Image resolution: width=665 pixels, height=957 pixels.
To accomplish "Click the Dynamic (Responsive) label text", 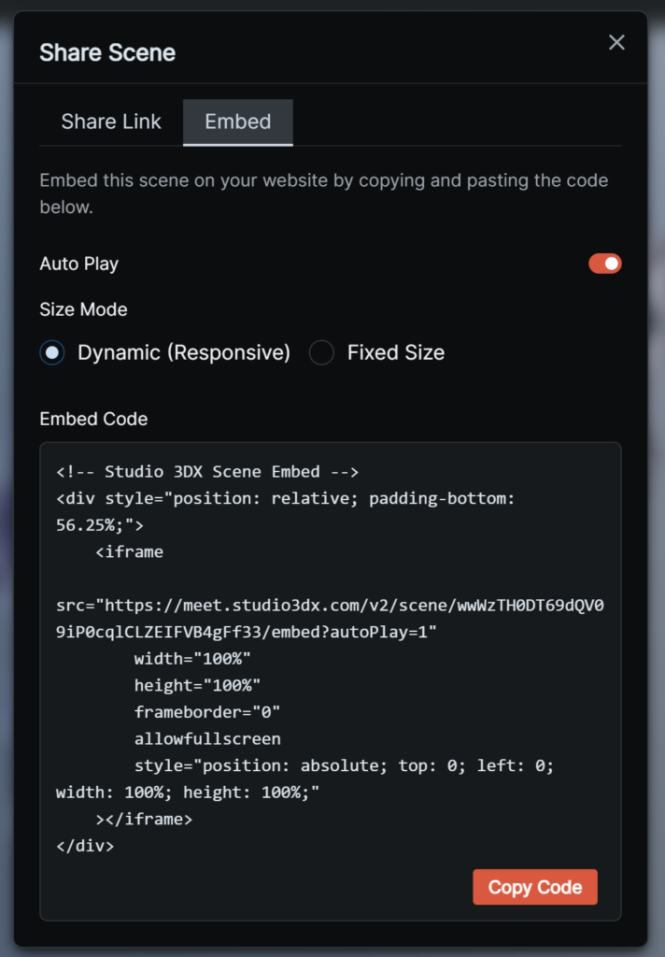I will point(184,352).
